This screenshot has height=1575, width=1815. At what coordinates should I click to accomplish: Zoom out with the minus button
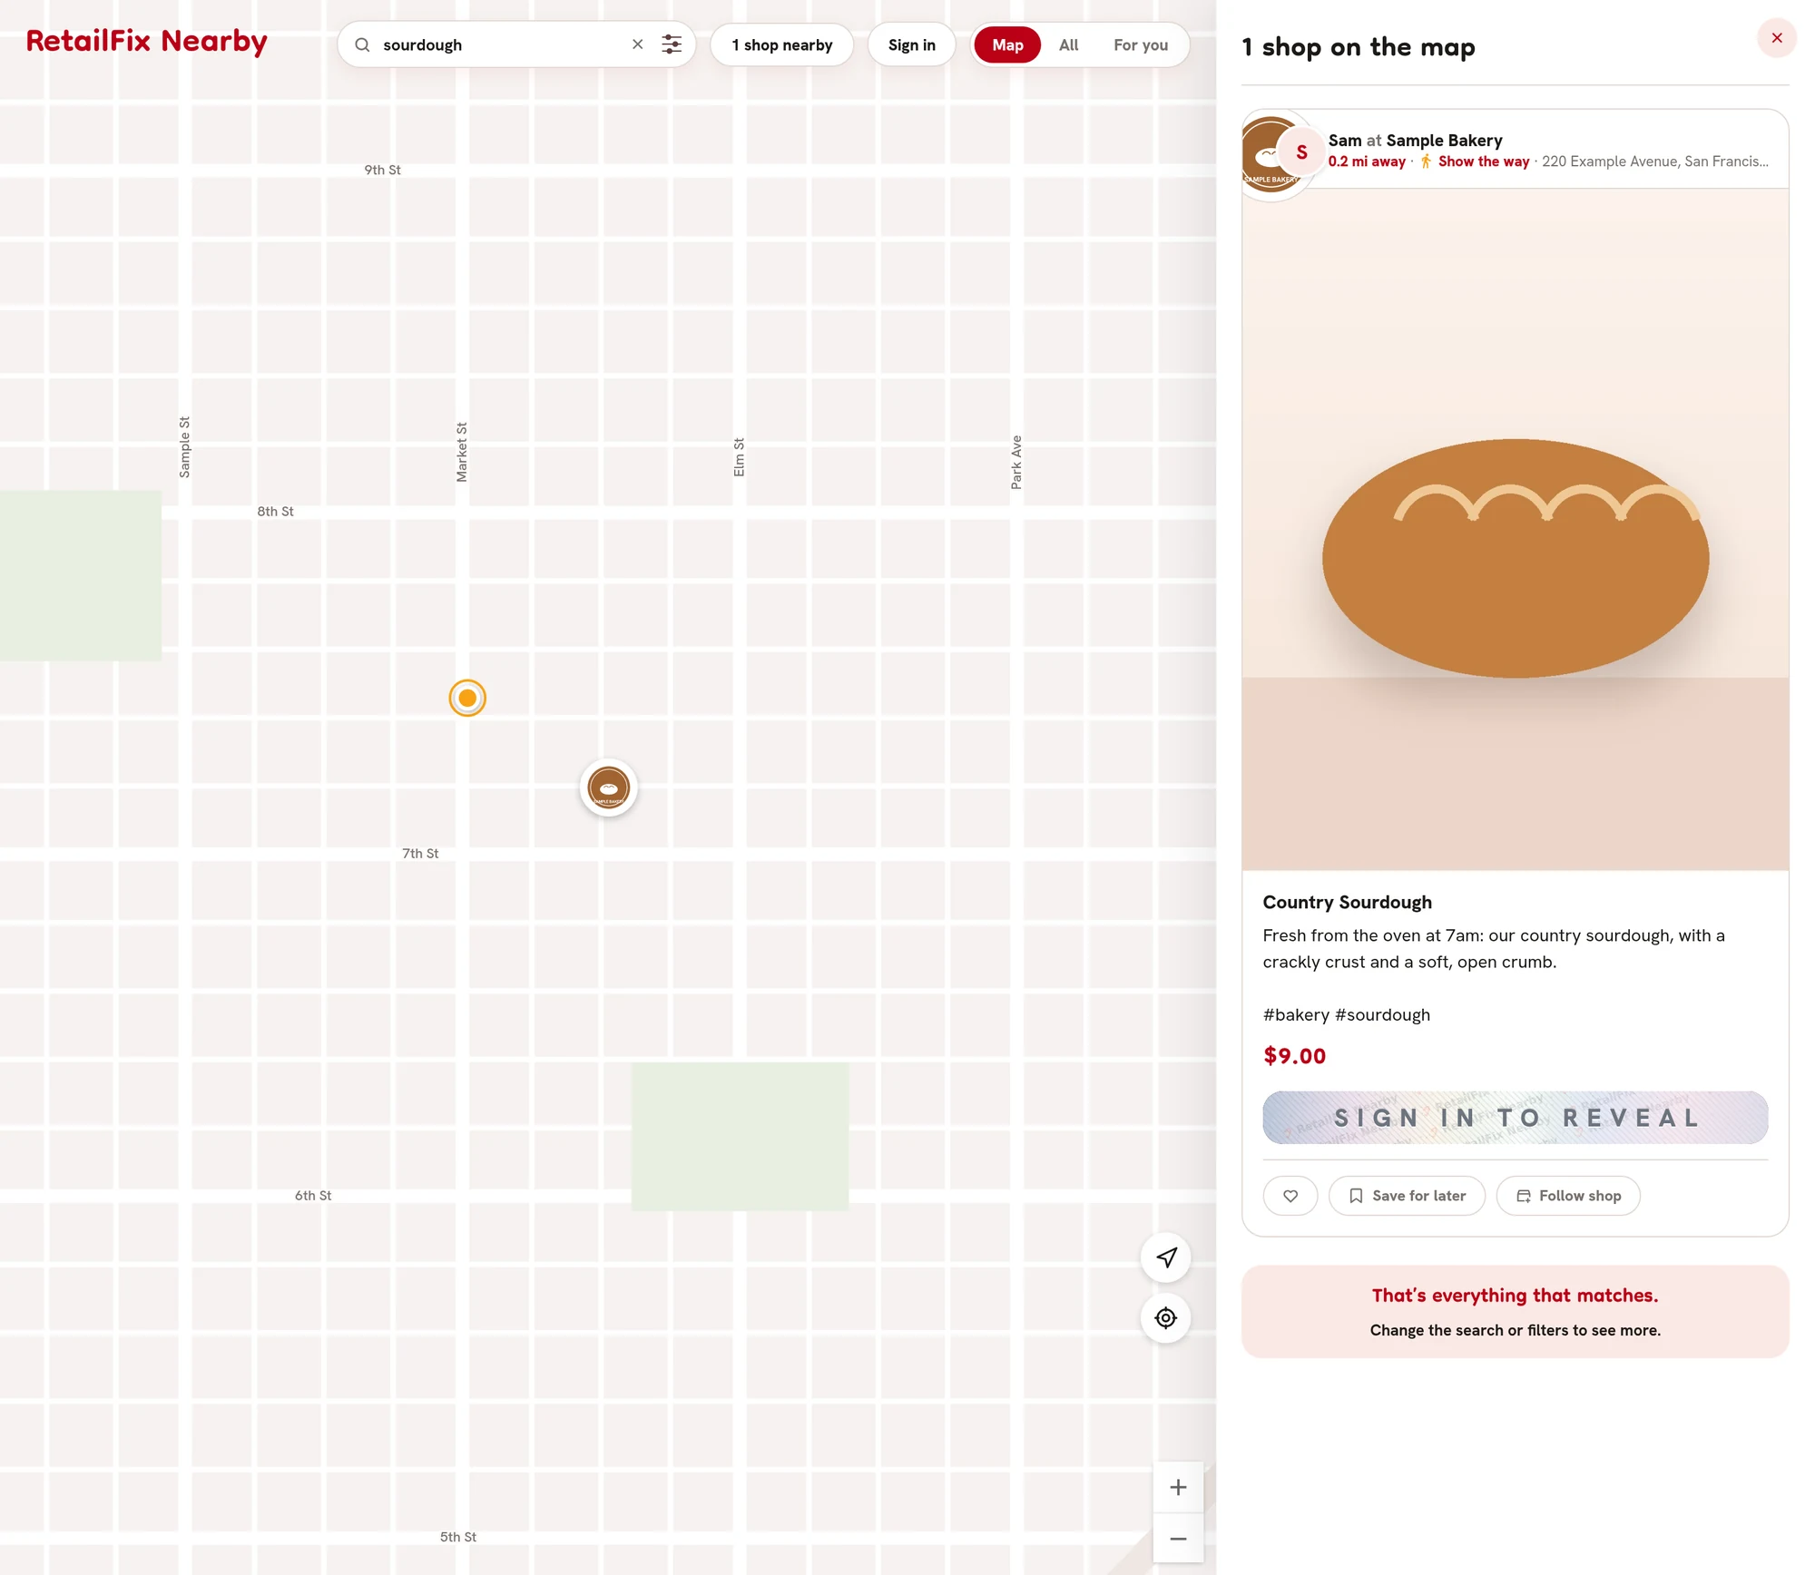click(x=1178, y=1538)
